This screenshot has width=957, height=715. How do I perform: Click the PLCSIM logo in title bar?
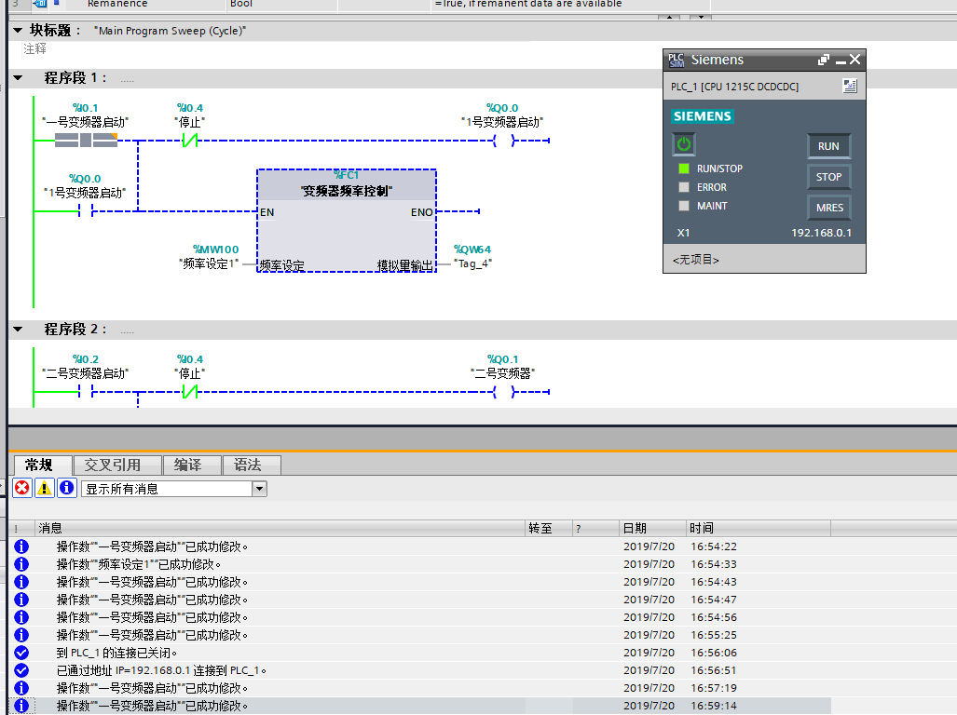[x=677, y=60]
